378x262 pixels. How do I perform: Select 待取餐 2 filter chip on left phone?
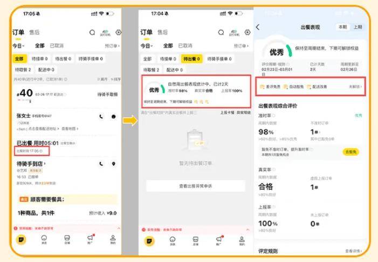point(23,70)
